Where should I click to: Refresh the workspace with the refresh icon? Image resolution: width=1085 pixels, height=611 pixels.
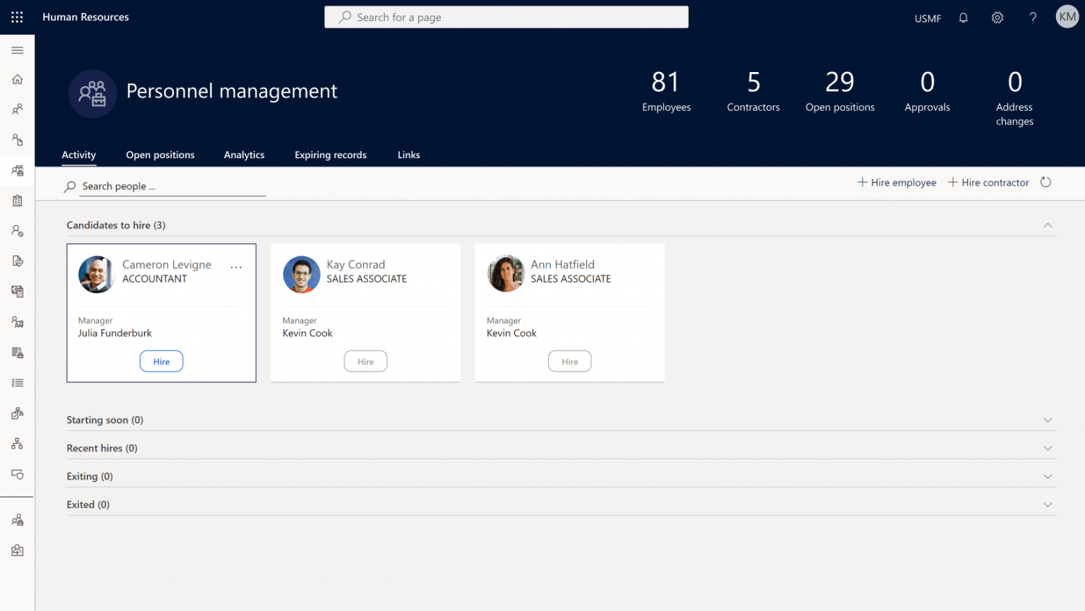(x=1045, y=182)
